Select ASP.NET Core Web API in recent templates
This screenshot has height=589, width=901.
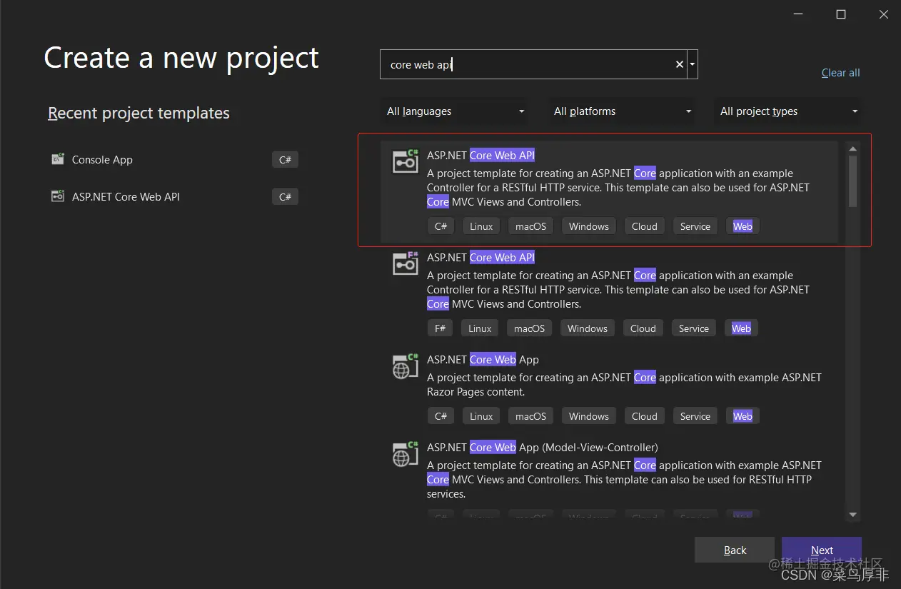(x=126, y=197)
